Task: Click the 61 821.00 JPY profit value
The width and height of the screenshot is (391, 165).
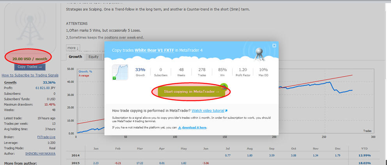Action: 45,88
